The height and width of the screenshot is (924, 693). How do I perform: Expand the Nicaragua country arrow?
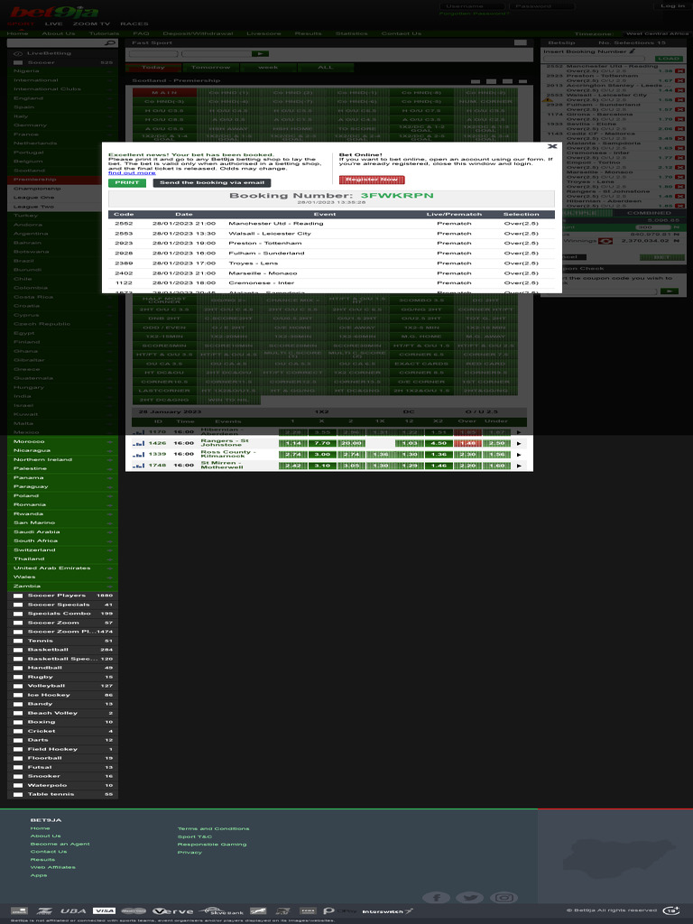click(x=109, y=451)
